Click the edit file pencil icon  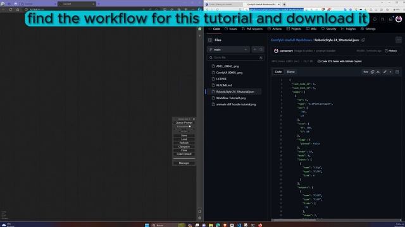385,72
